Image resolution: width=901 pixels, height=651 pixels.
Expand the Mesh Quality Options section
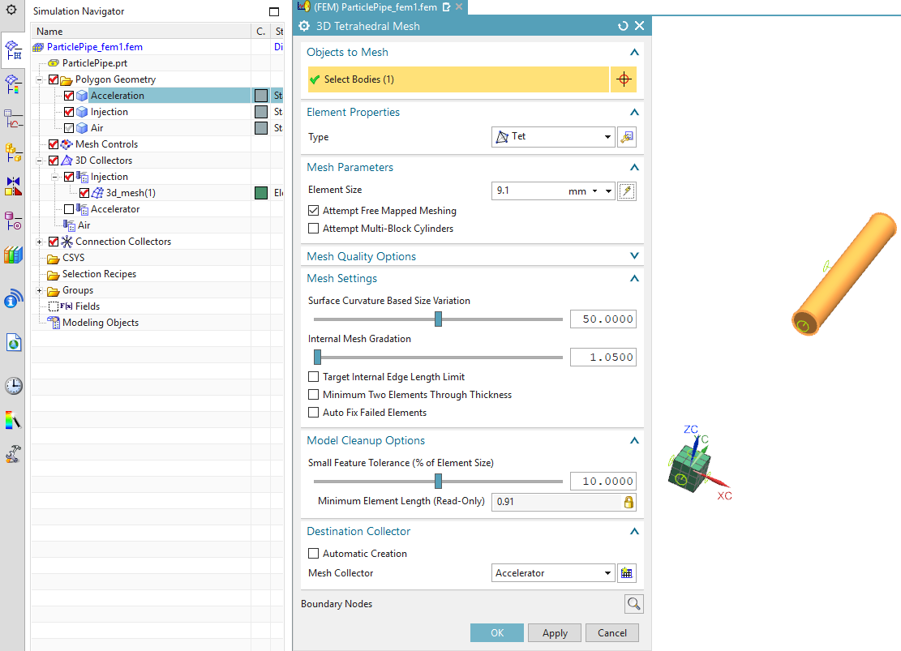click(634, 256)
